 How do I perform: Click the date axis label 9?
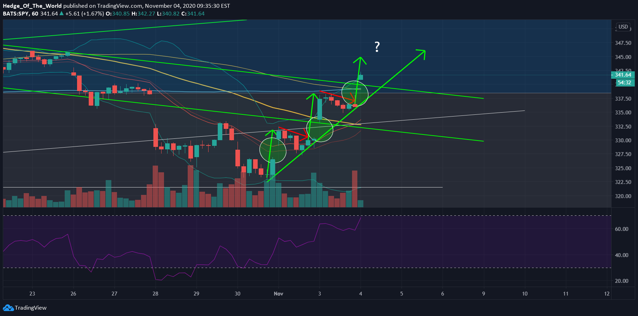[x=484, y=294]
